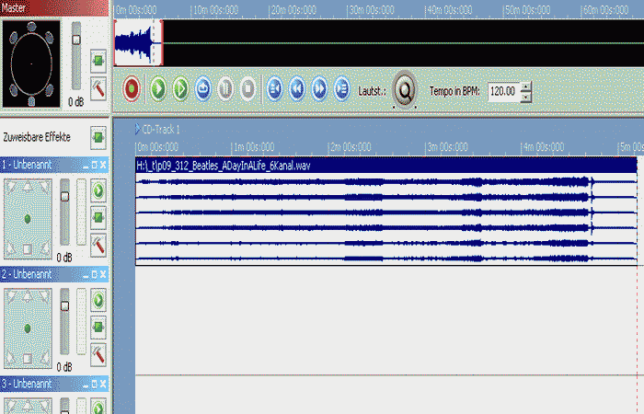
Task: Click the Tempo in BPM value field
Action: [x=502, y=91]
